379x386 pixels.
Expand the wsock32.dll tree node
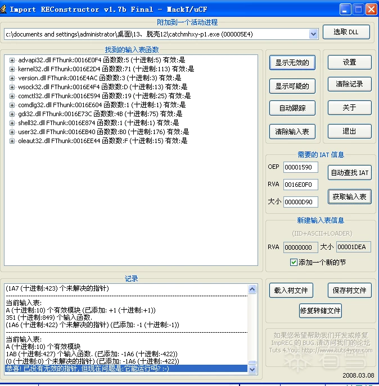tap(12, 87)
